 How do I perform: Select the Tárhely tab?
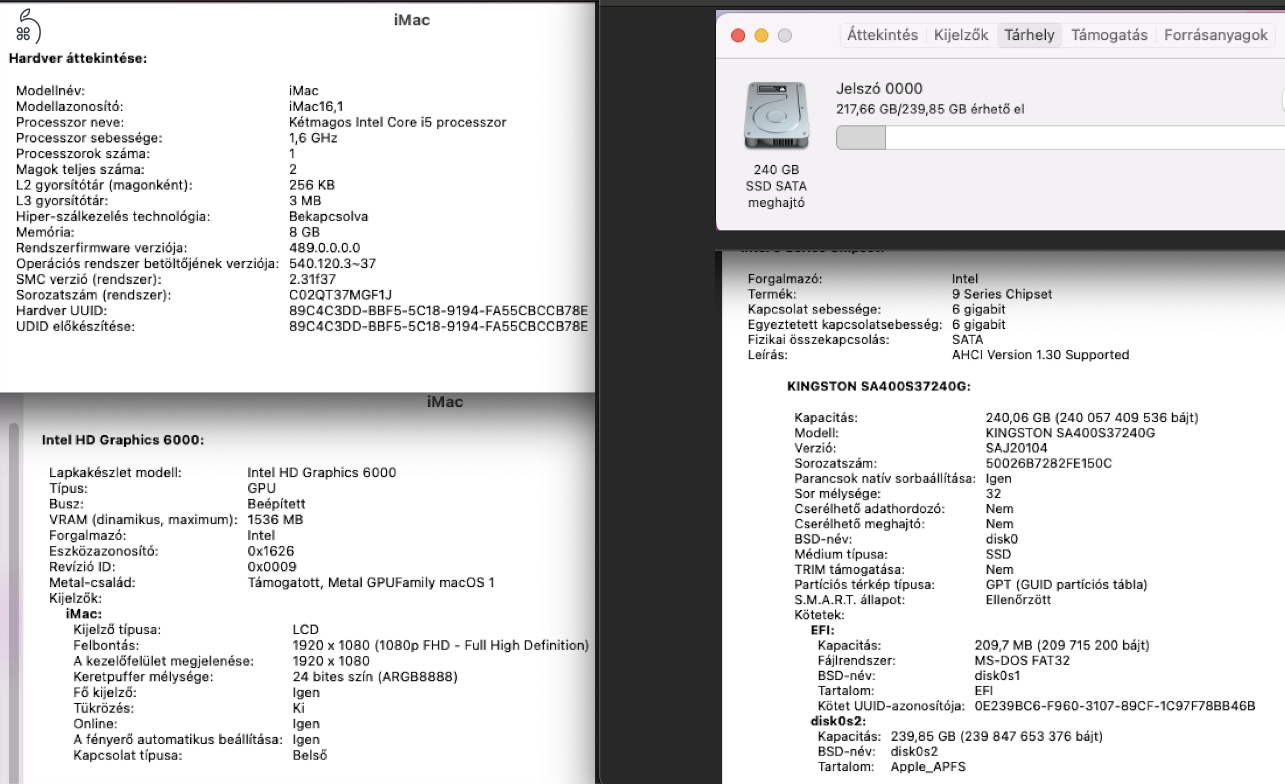click(1029, 35)
